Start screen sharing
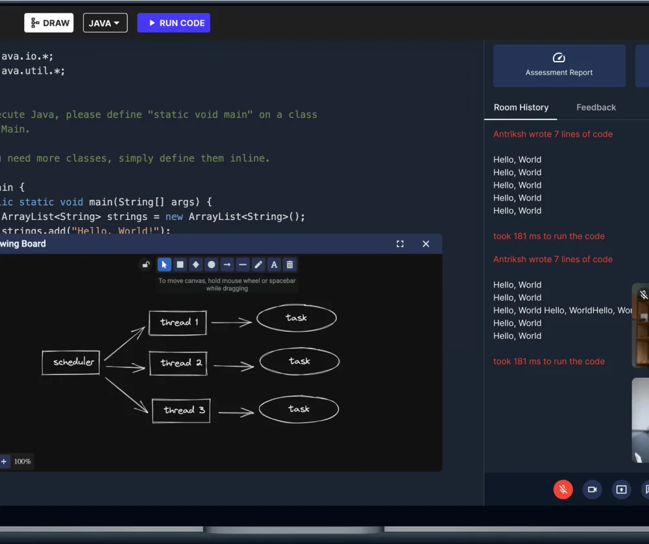 [x=621, y=489]
